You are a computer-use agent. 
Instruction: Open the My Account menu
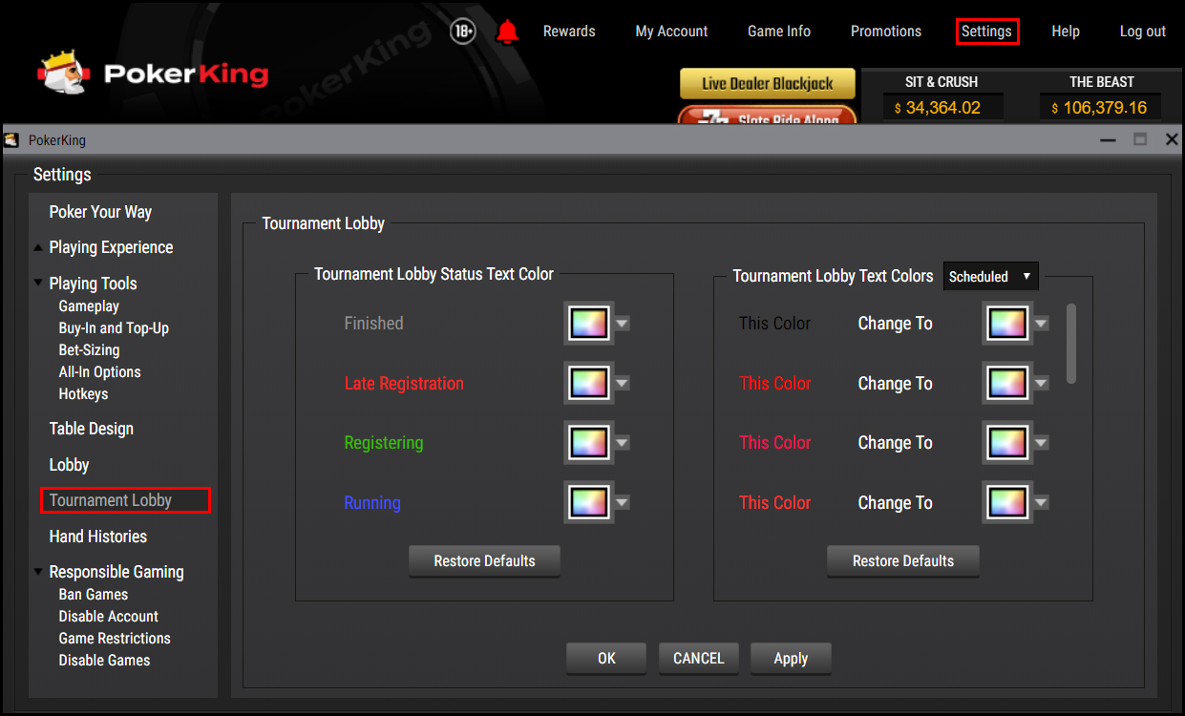click(671, 31)
